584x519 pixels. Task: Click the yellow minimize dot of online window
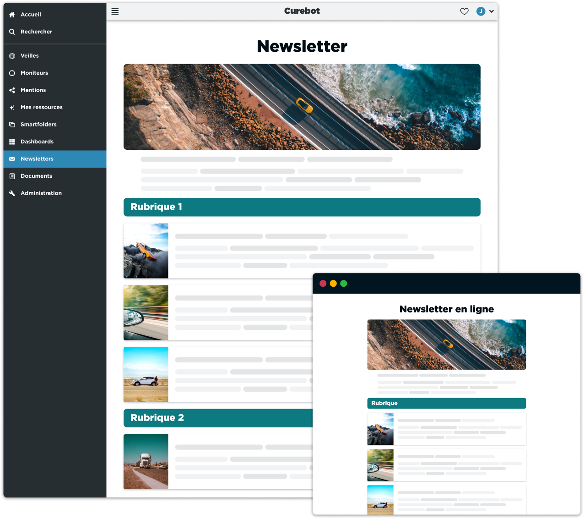point(333,284)
